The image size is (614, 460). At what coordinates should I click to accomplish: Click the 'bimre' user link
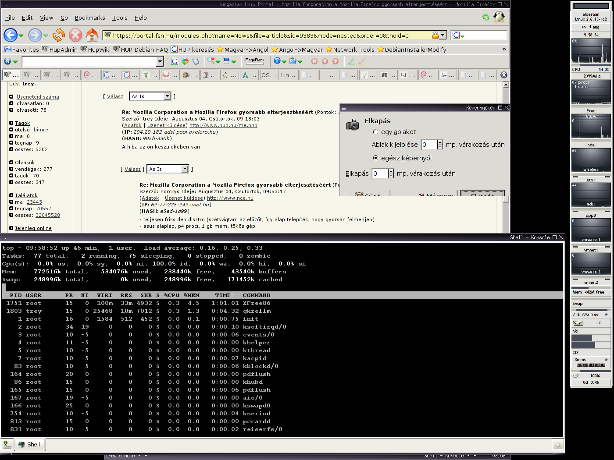click(x=41, y=130)
